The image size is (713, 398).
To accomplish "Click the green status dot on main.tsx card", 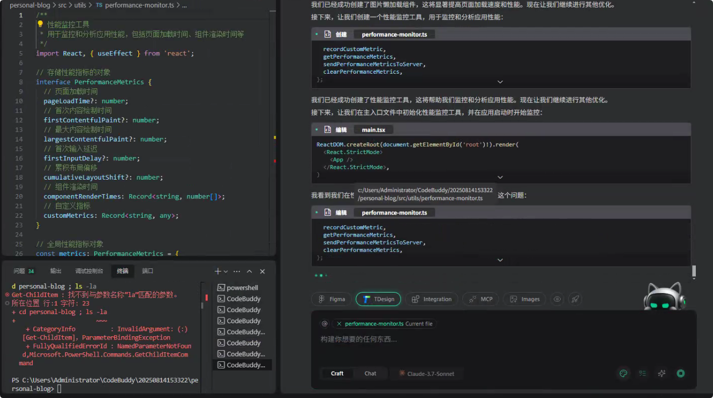I will (316, 130).
